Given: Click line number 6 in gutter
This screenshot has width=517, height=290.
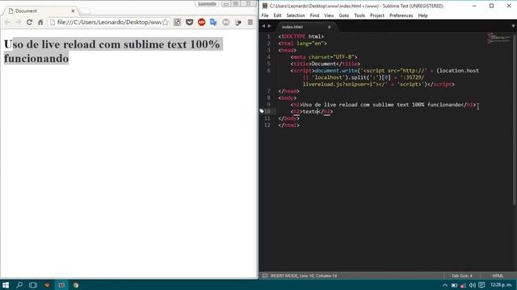Looking at the screenshot, I should click(x=268, y=71).
